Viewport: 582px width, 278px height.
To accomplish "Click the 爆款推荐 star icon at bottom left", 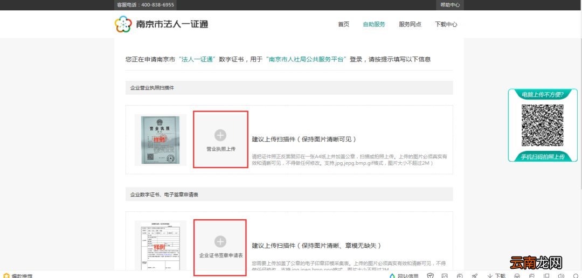I will pyautogui.click(x=6, y=276).
